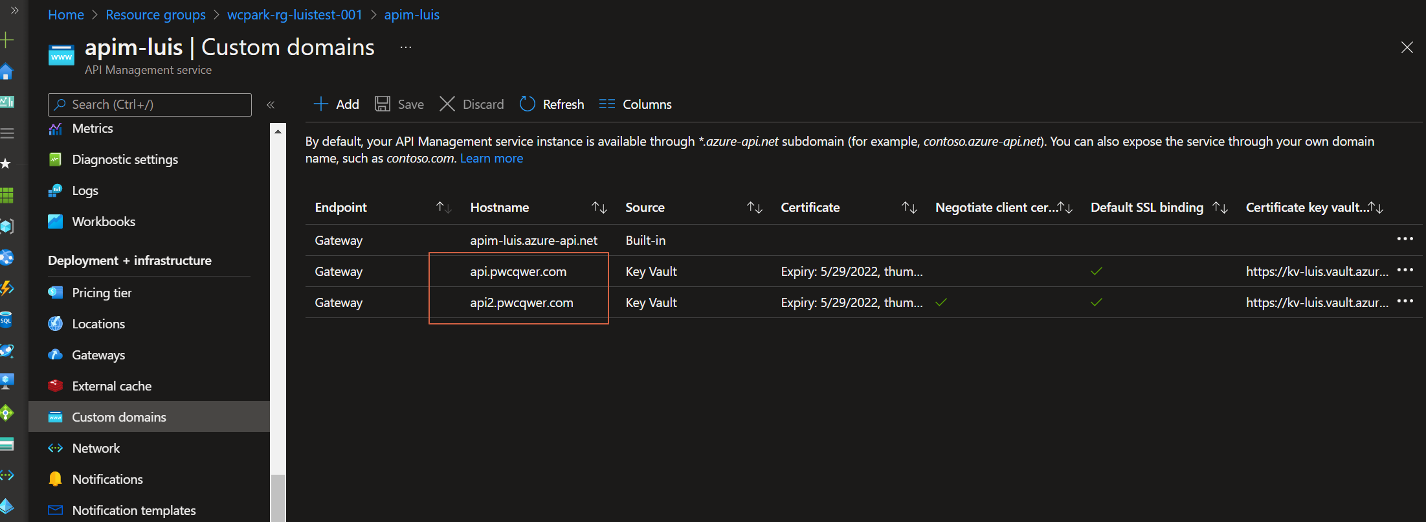Screen dimensions: 1426x522
Task: Open Logs from the sidebar
Action: 85,190
